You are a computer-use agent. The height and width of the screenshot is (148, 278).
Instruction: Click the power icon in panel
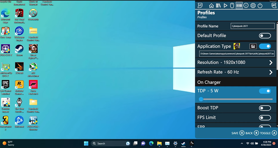coord(260,6)
